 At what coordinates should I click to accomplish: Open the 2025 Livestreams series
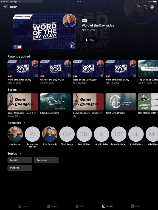[55, 102]
